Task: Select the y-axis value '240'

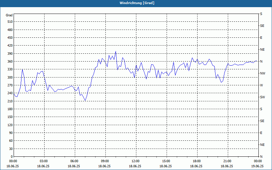Action: coord(10,93)
